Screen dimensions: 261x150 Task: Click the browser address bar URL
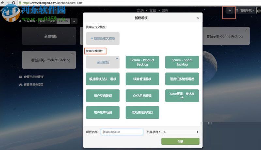point(53,3)
